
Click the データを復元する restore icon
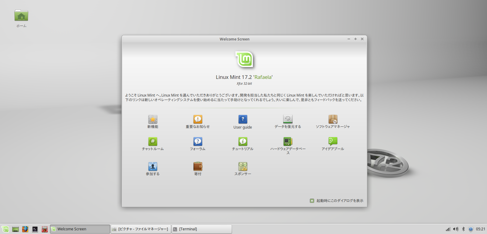[x=288, y=119]
